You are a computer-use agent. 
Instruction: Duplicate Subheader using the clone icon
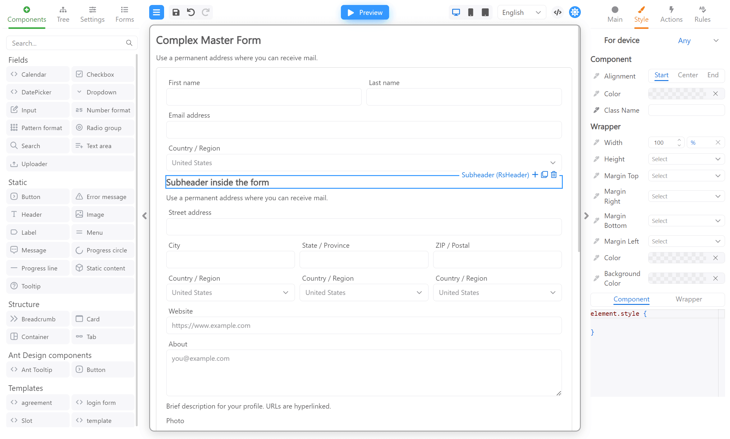[x=544, y=175]
